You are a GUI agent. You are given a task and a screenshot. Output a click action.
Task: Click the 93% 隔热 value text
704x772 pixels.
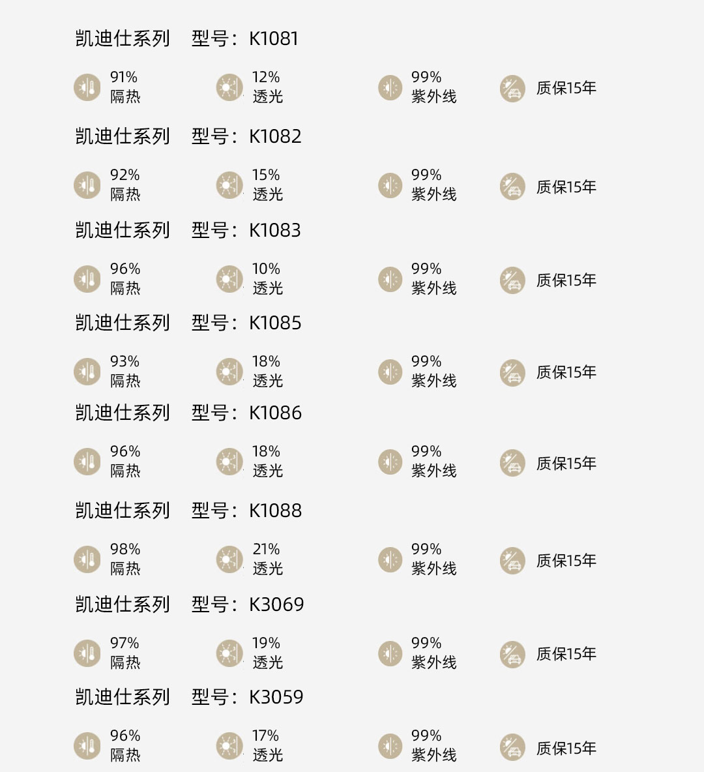125,371
